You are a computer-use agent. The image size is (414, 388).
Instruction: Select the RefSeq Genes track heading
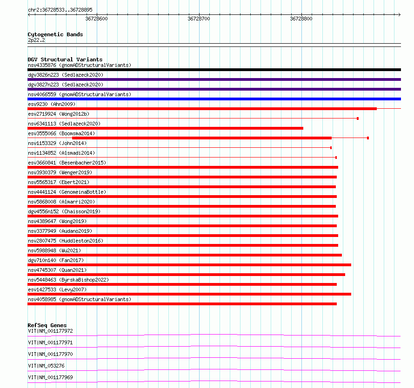pyautogui.click(x=47, y=325)
